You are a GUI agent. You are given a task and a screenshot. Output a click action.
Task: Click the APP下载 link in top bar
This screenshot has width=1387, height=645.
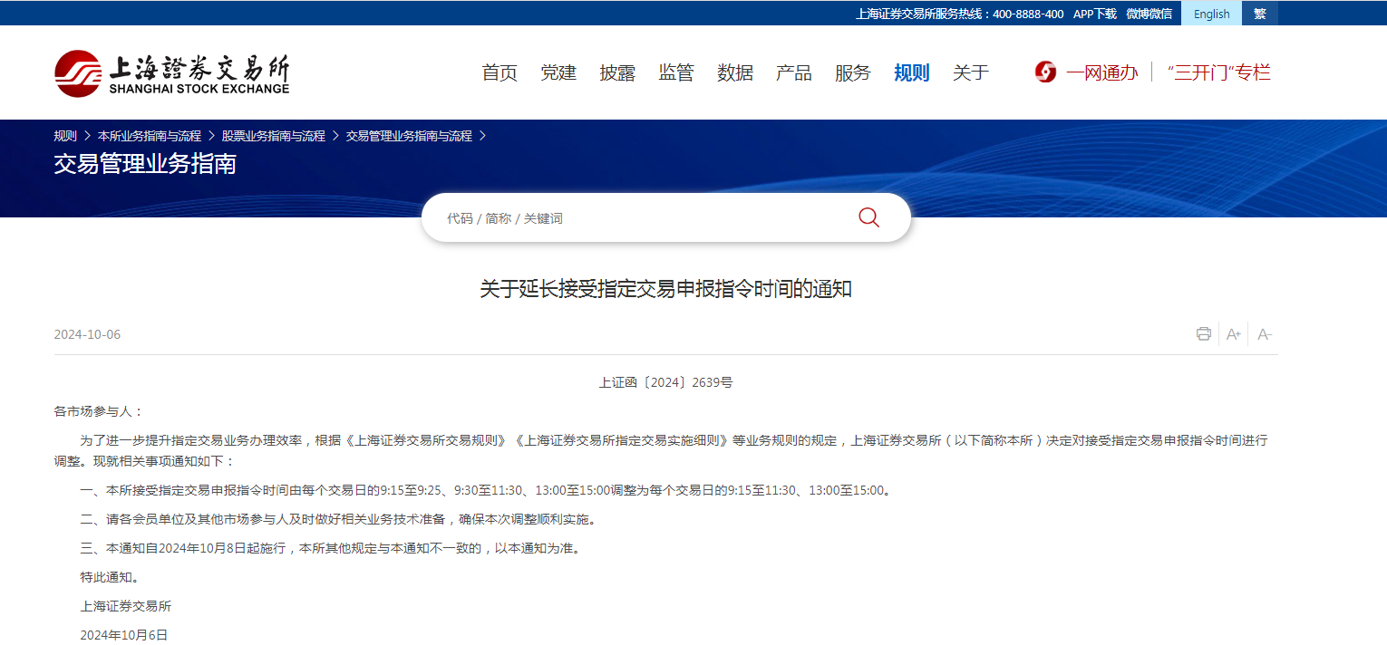pyautogui.click(x=1094, y=14)
